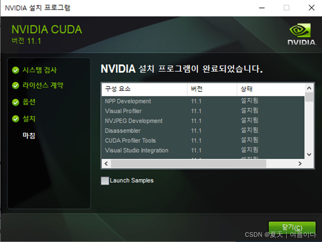Click the green checkmark beside 설치
This screenshot has width=322, height=242.
tap(16, 119)
